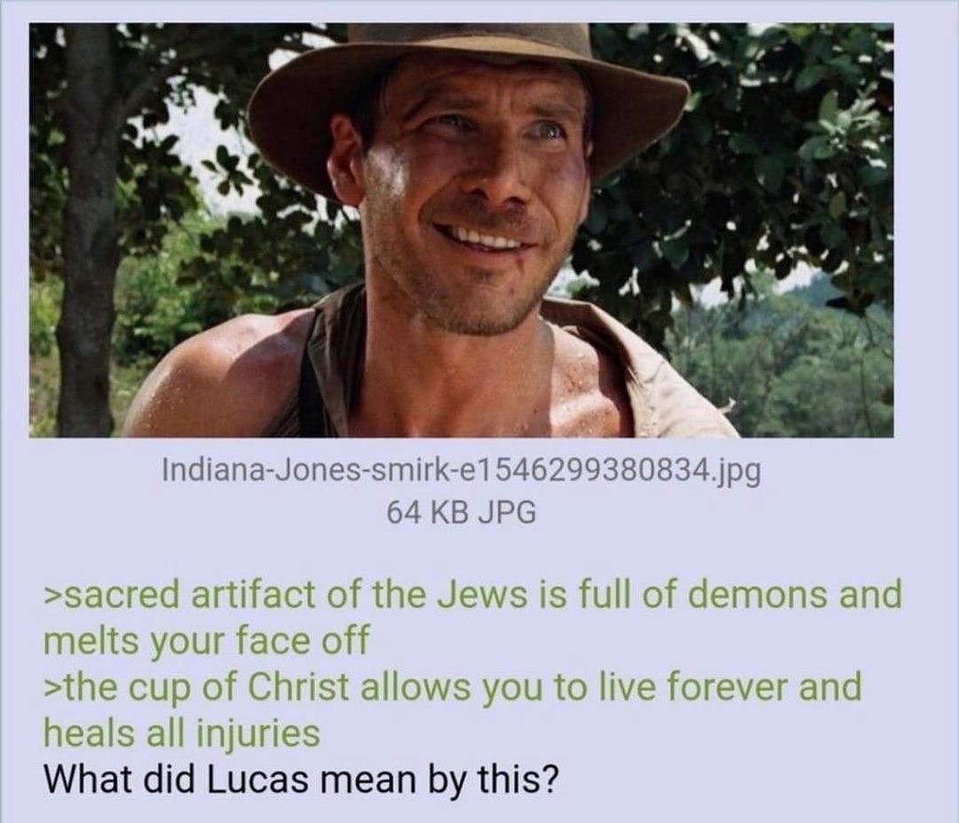
Task: Click the 'heals all injuries' greentext
Action: click(x=182, y=732)
